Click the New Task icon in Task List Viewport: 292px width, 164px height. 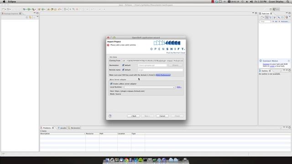tap(261, 17)
